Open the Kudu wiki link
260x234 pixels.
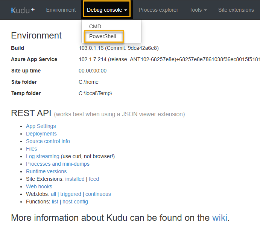point(220,218)
